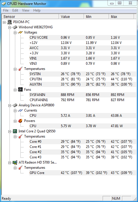Click the Fans icon
Image resolution: width=138 pixels, height=202 pixels.
pyautogui.click(x=20, y=89)
